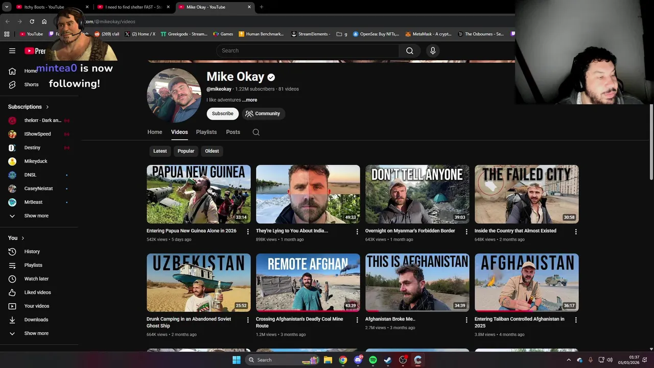654x368 pixels.
Task: Open new browser tab plus button
Action: pyautogui.click(x=261, y=7)
